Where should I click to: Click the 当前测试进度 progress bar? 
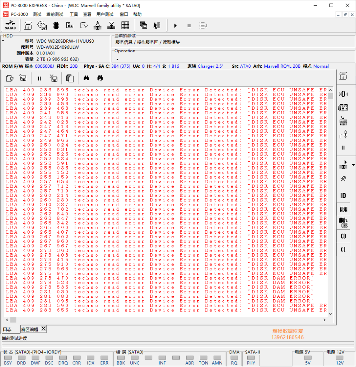click(178, 343)
